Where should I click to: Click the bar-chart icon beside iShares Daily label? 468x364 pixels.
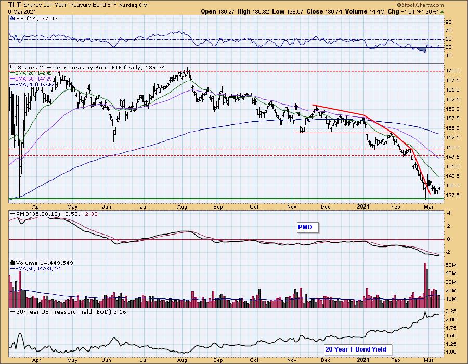tap(12, 68)
